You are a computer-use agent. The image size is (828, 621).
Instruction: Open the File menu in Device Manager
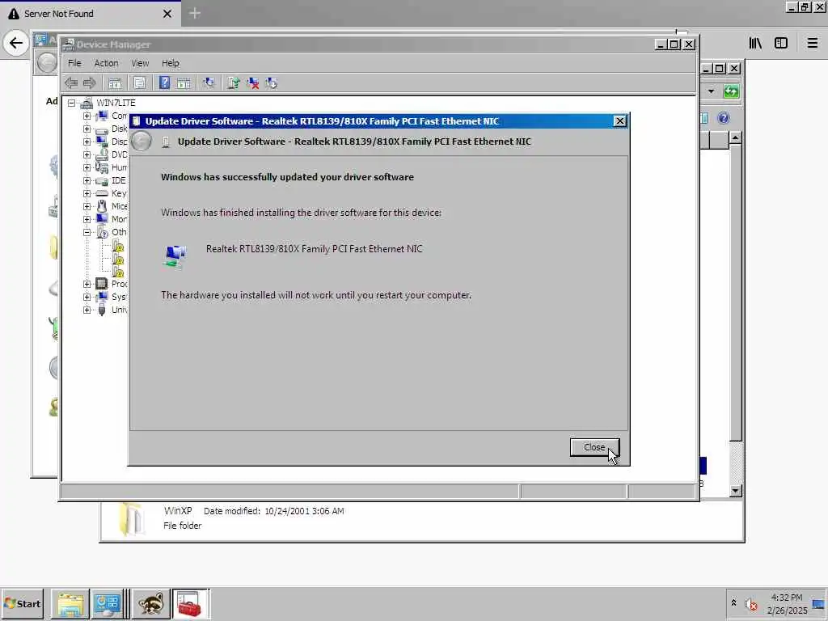click(x=74, y=63)
